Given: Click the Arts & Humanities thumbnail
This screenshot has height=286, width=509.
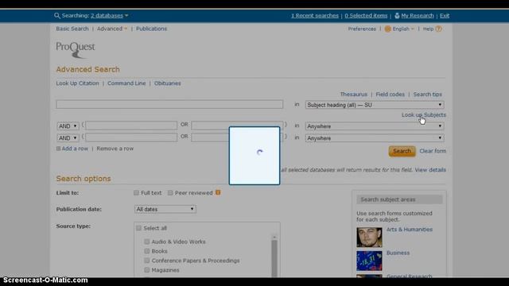Looking at the screenshot, I should click(369, 238).
